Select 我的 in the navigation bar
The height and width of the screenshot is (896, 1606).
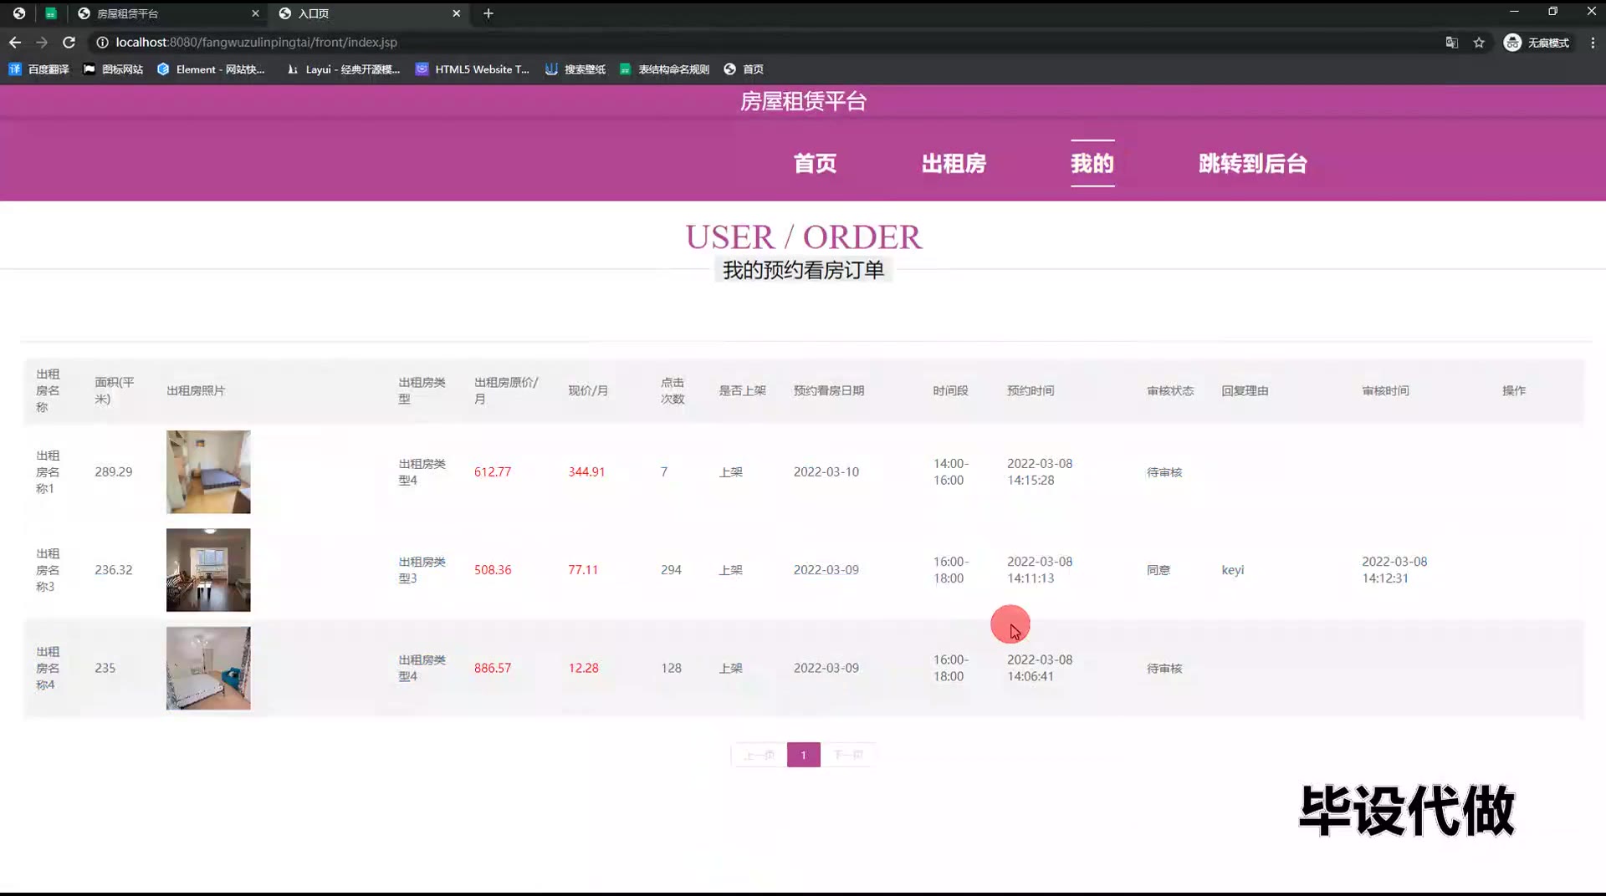(x=1092, y=164)
